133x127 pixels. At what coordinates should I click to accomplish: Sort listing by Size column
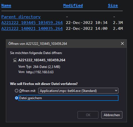pos(113,5)
